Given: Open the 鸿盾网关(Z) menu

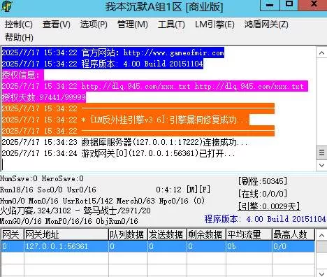Looking at the screenshot, I should [x=266, y=24].
